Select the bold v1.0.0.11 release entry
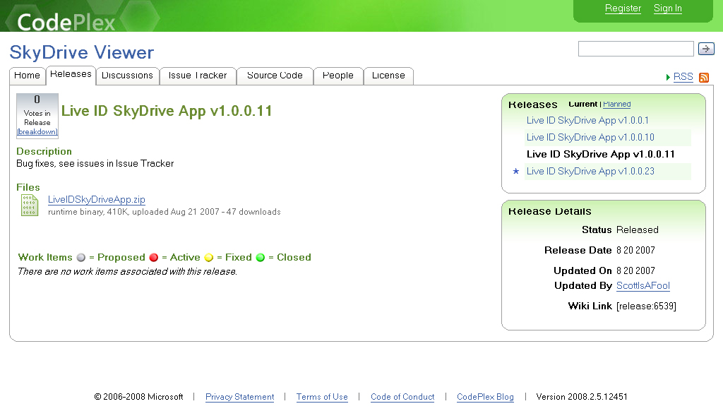723x411 pixels. 600,155
